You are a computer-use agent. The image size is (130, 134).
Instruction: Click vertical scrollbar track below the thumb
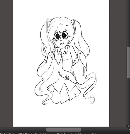click(128, 101)
